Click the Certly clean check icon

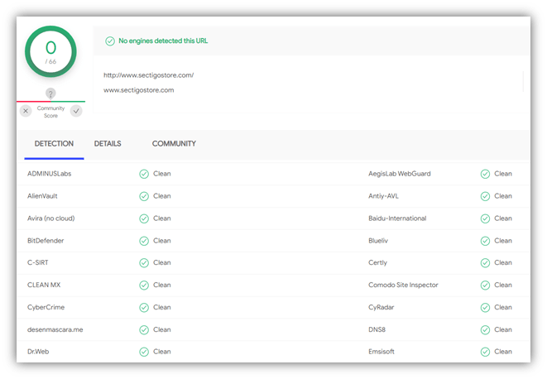pos(485,263)
